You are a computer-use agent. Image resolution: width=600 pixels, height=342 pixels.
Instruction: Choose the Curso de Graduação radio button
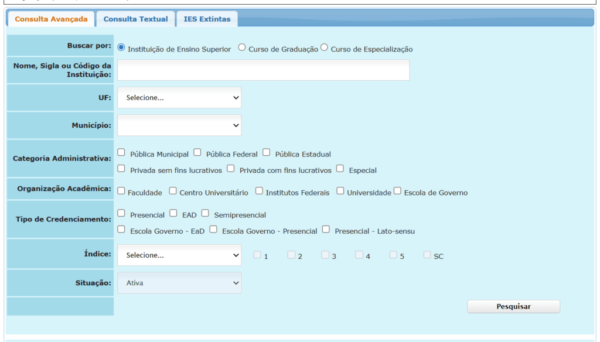[x=242, y=48]
